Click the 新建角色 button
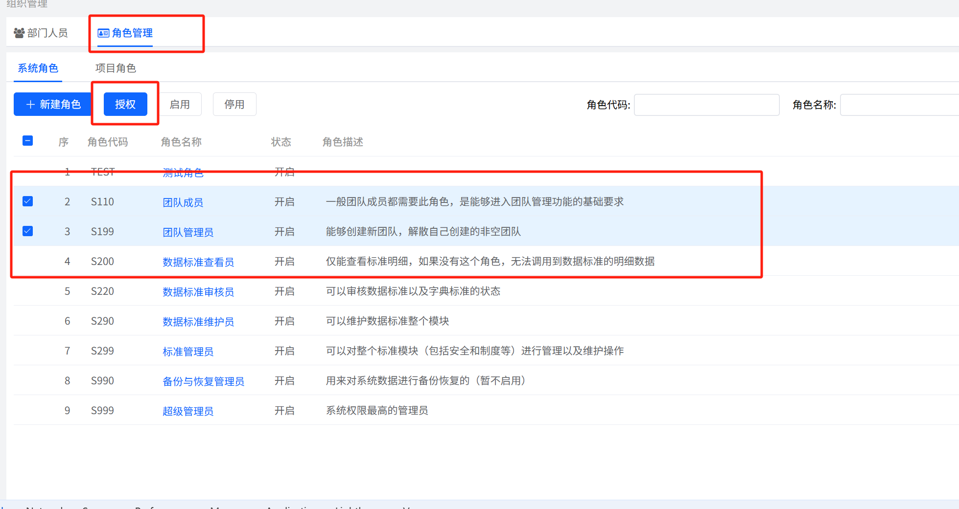The image size is (959, 509). pos(53,104)
